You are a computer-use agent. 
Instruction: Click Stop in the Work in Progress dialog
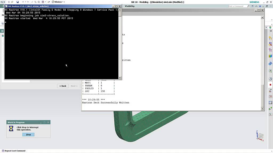pos(28,134)
